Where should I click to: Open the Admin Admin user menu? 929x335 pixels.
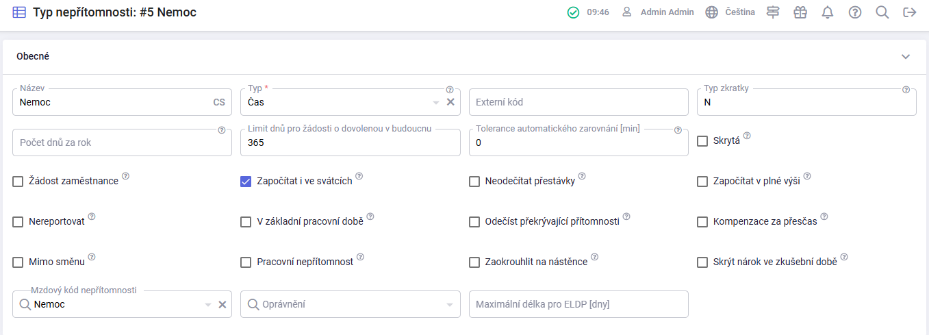(657, 12)
